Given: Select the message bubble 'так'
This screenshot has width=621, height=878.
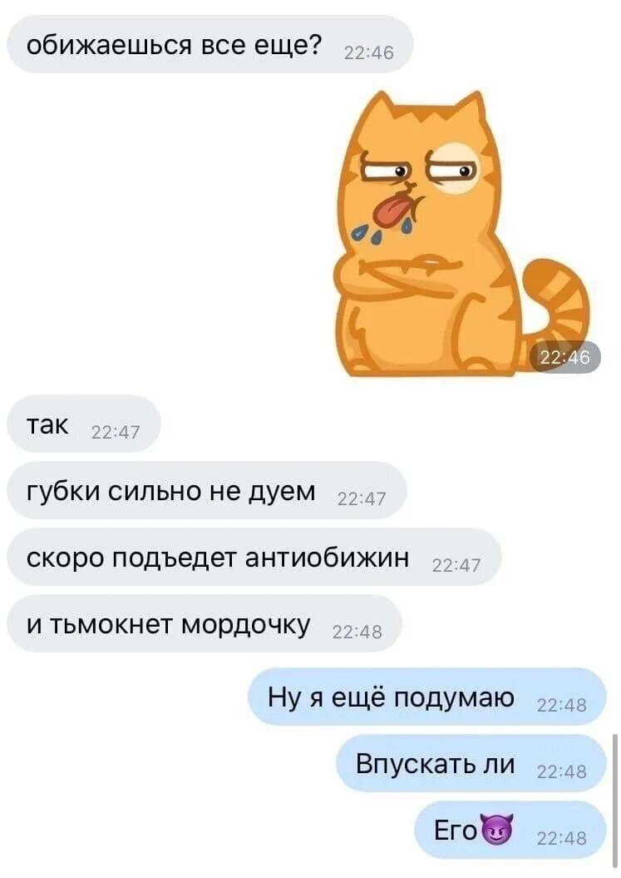Looking at the screenshot, I should [84, 424].
